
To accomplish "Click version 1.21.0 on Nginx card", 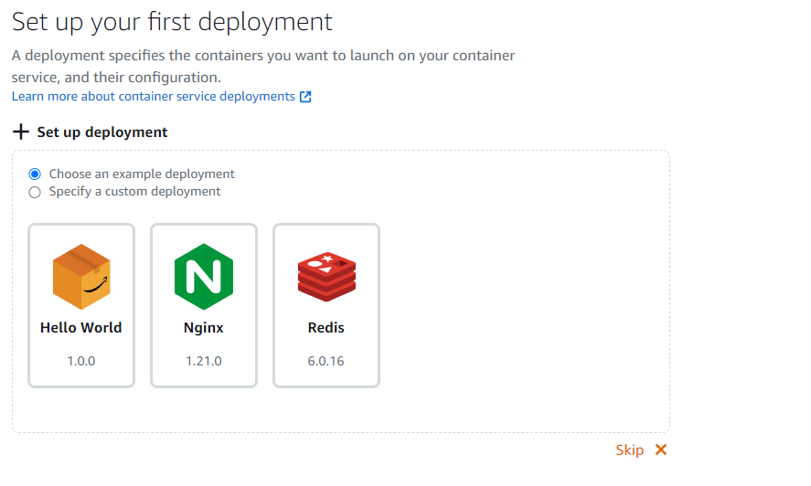I will point(204,361).
